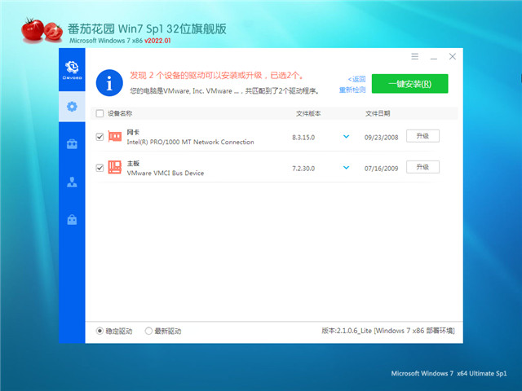Click the 重新检测 re-detect link
Viewport: 522px width, 391px height.
352,90
